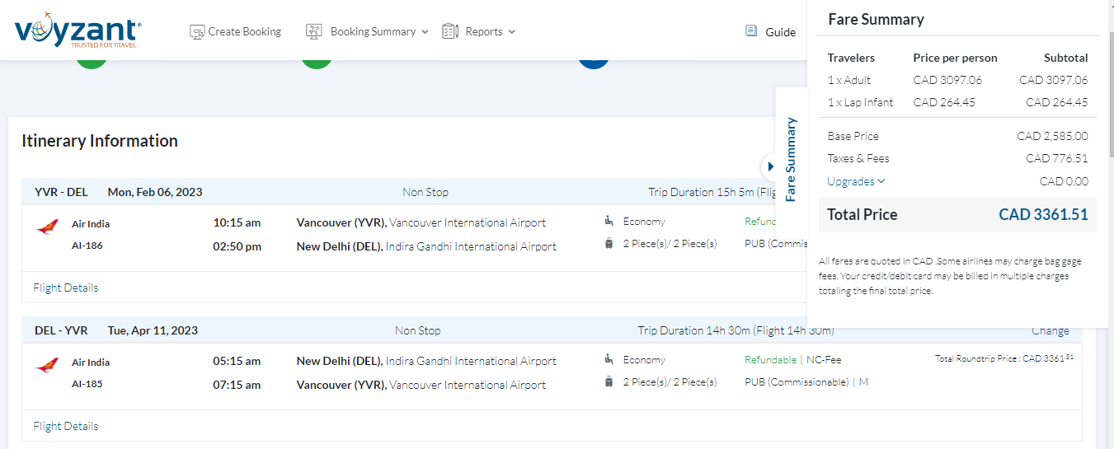Click the Guide link in the header
Viewport: 1114px width, 449px height.
[780, 32]
